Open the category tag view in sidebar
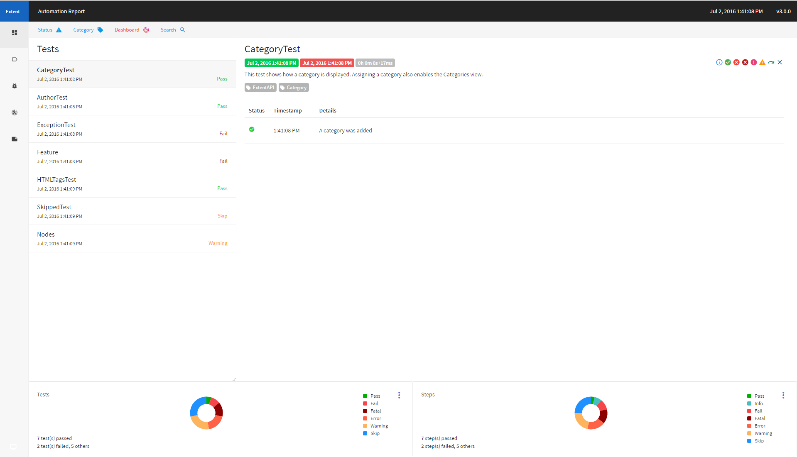 coord(15,59)
